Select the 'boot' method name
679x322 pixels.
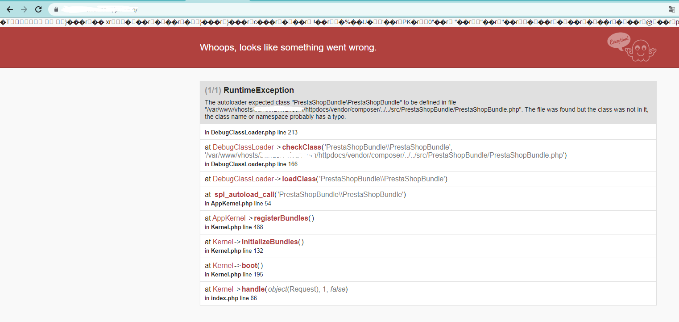(249, 265)
